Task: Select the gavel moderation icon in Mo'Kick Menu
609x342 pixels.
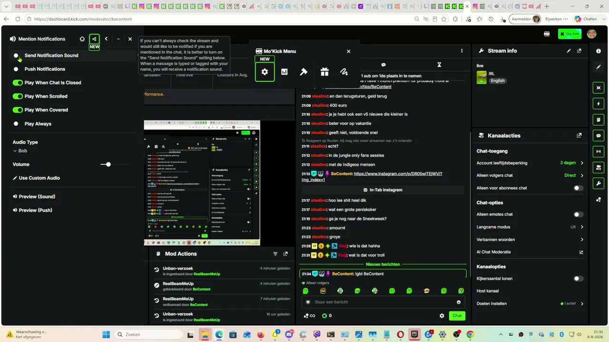Action: [304, 72]
